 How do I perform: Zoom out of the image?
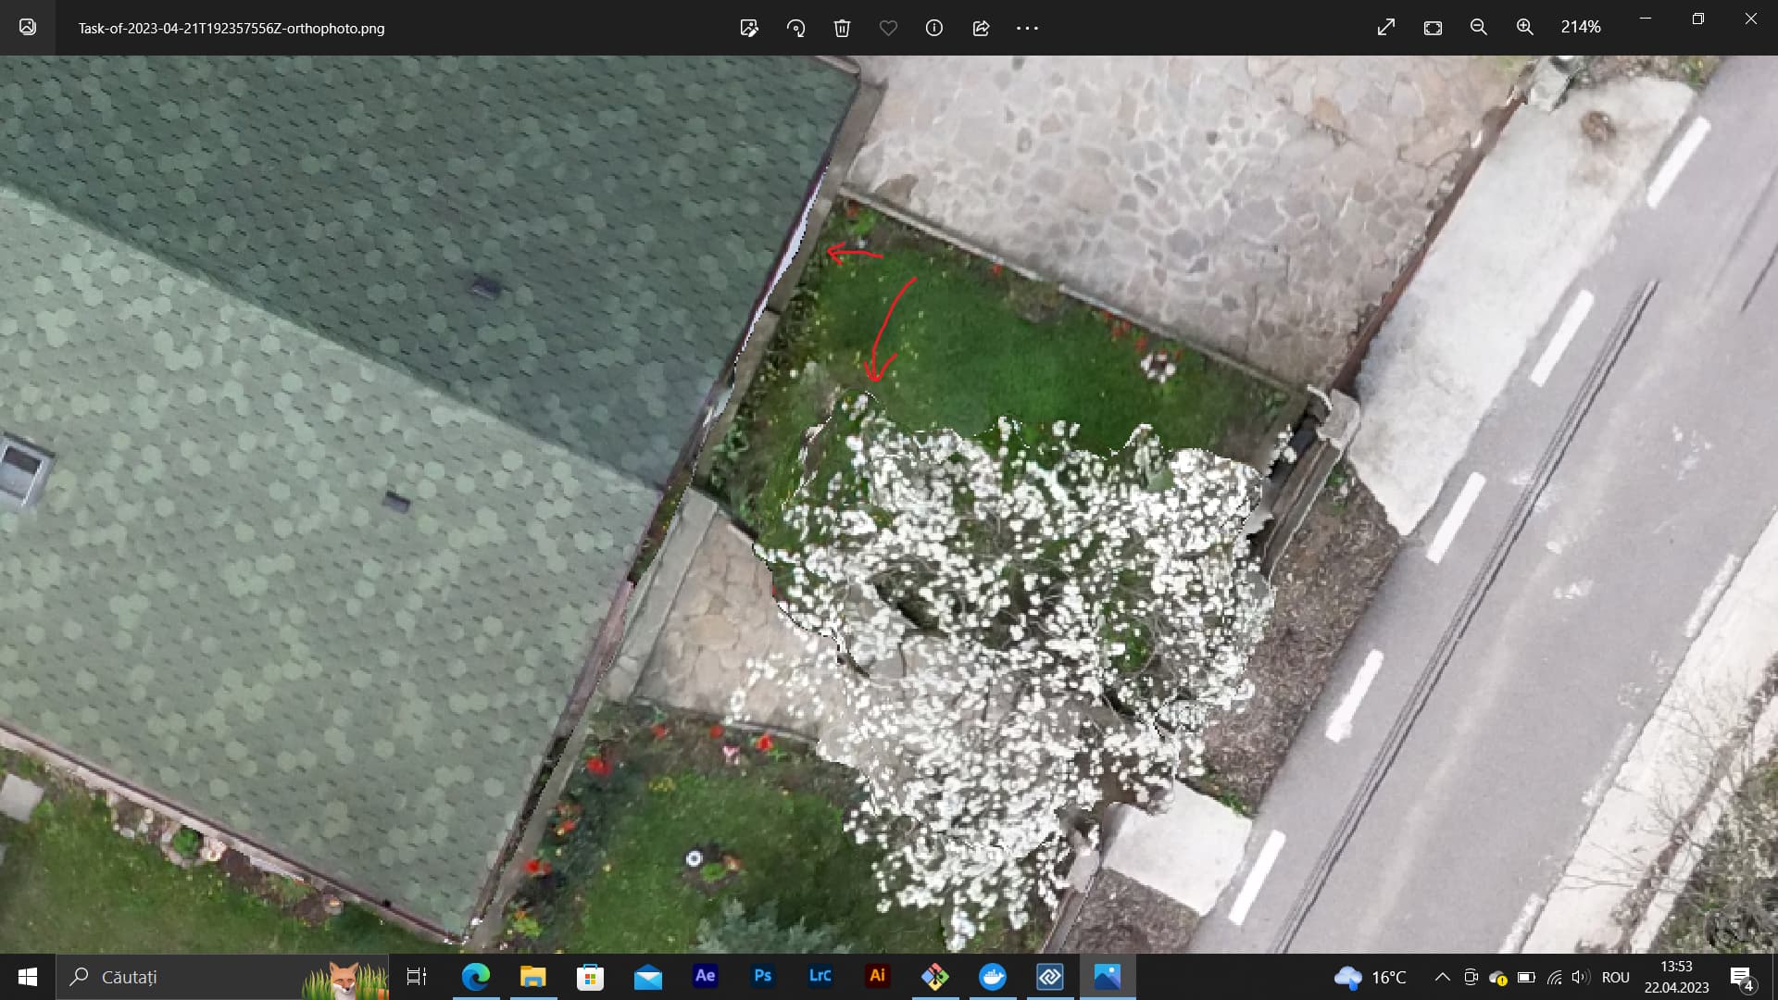click(1478, 27)
